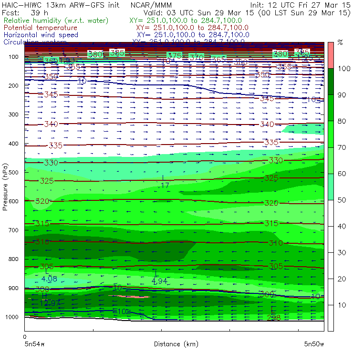Click the 800 hPa pressure axis label
353x353 pixels.
pos(13,259)
